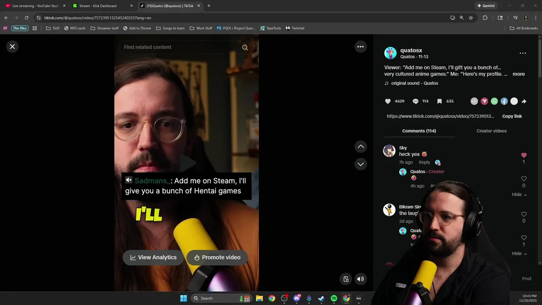Click the Promote video button
The width and height of the screenshot is (542, 305).
coord(217,257)
